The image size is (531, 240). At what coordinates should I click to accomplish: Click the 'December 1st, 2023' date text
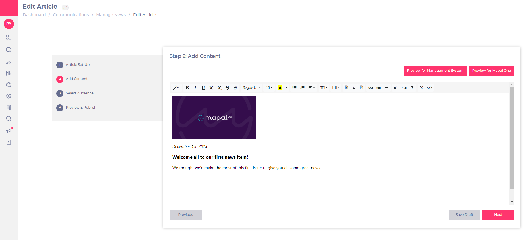(190, 146)
